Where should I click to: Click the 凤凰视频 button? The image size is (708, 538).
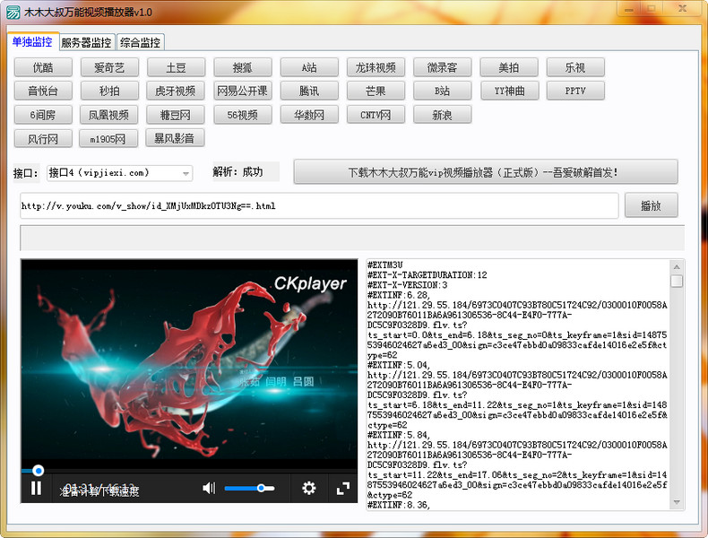(108, 115)
